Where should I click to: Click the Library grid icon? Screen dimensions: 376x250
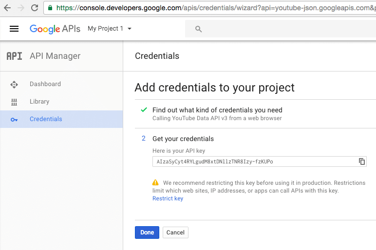coord(14,102)
